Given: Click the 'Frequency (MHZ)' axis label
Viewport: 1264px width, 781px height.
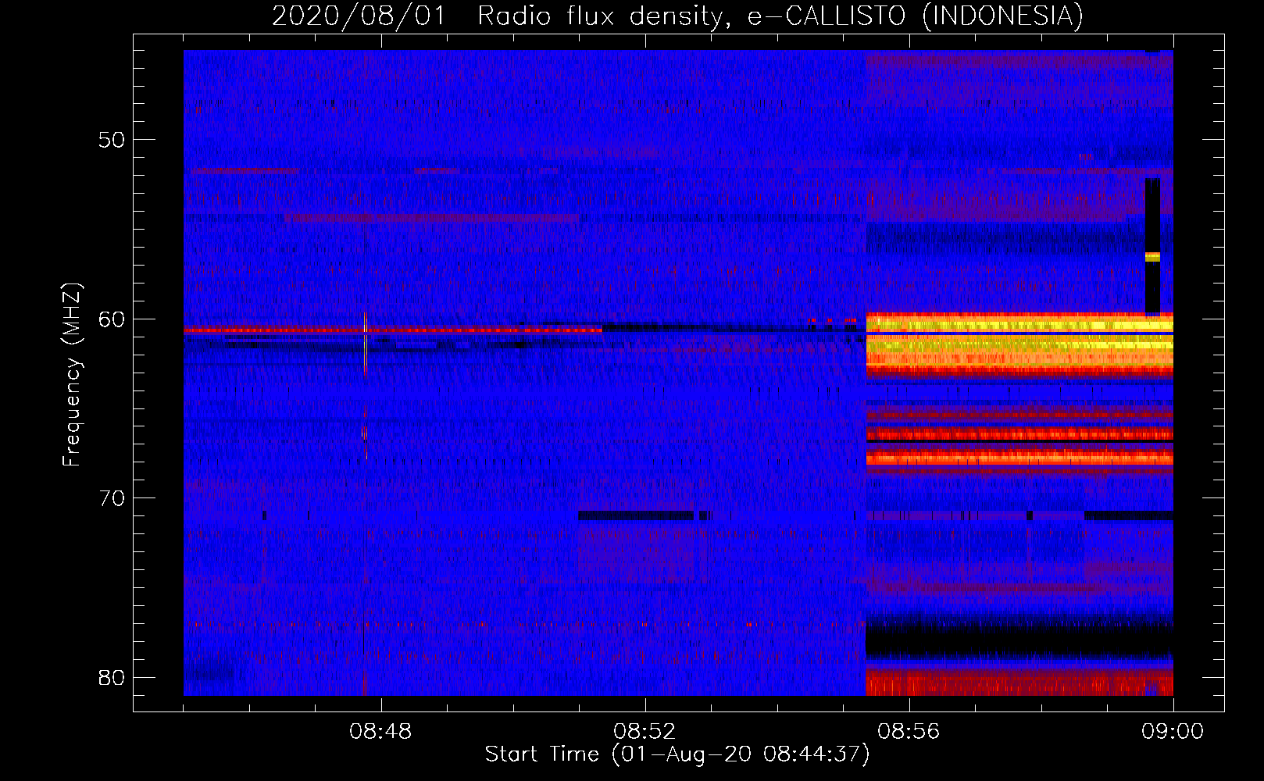Looking at the screenshot, I should pos(72,375).
